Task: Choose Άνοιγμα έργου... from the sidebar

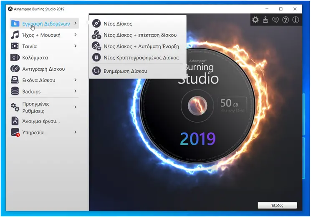Action: pos(44,121)
